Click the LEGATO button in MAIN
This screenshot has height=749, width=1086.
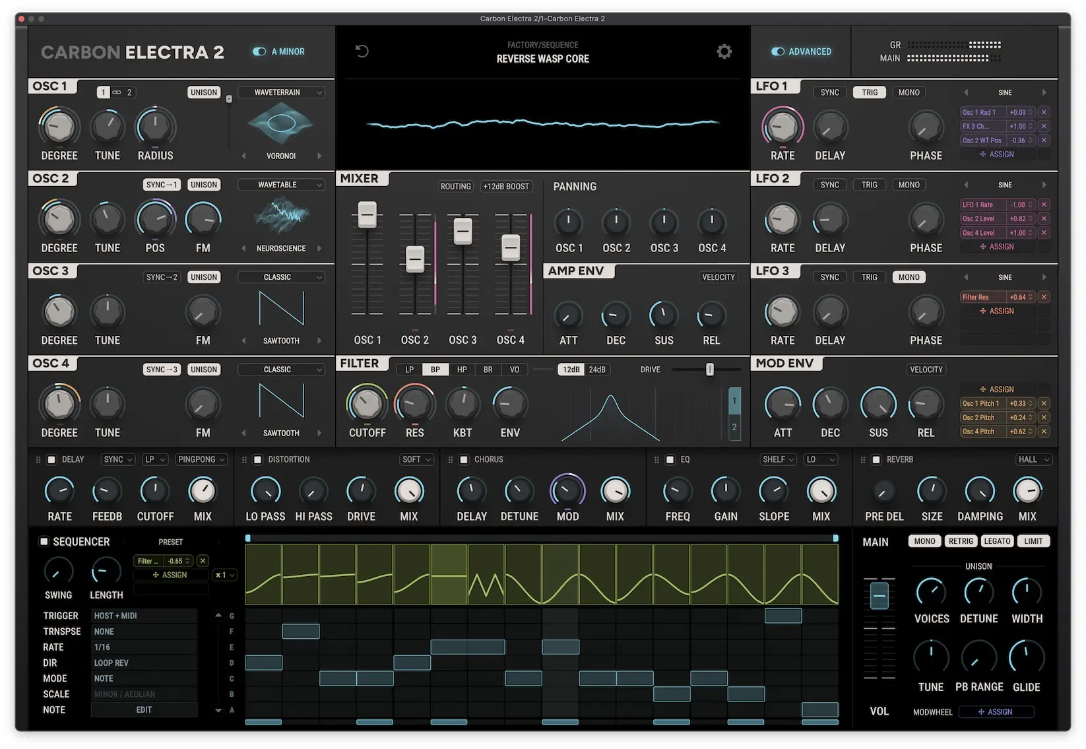pos(997,541)
